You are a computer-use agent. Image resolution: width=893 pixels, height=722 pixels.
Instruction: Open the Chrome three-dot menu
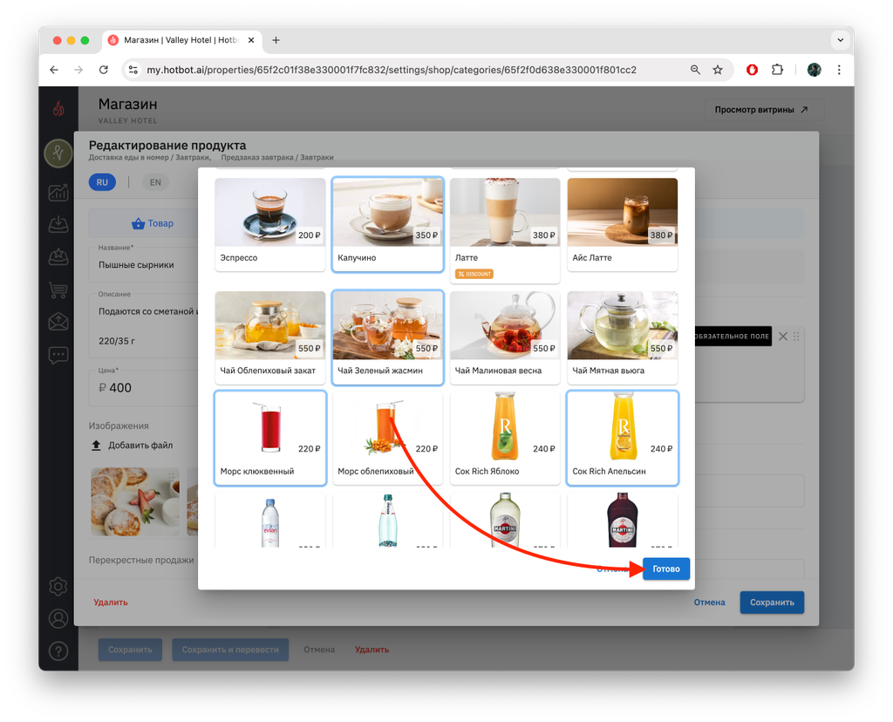pyautogui.click(x=839, y=70)
